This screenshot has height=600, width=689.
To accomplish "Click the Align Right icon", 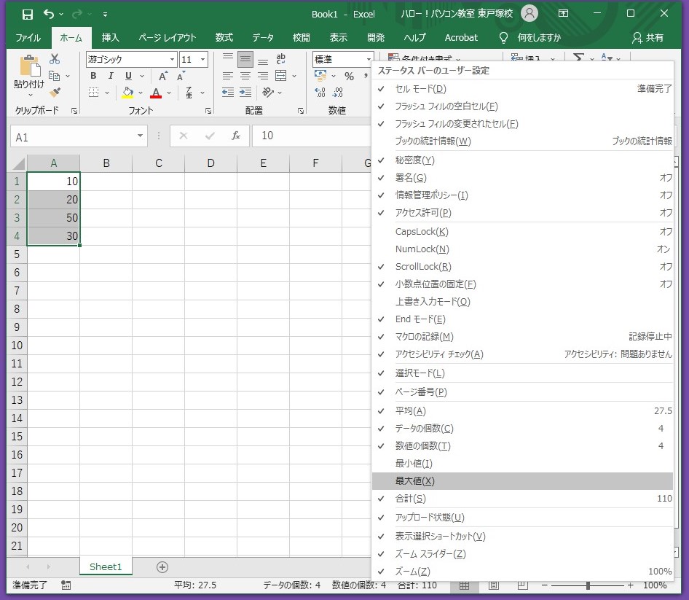I will 263,76.
